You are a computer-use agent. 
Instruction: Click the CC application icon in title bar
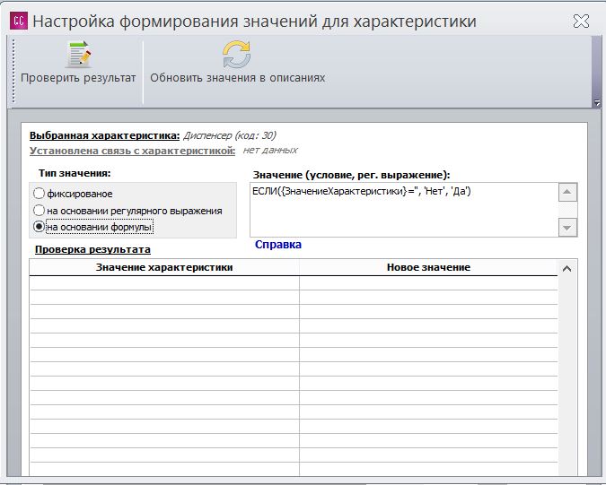19,21
